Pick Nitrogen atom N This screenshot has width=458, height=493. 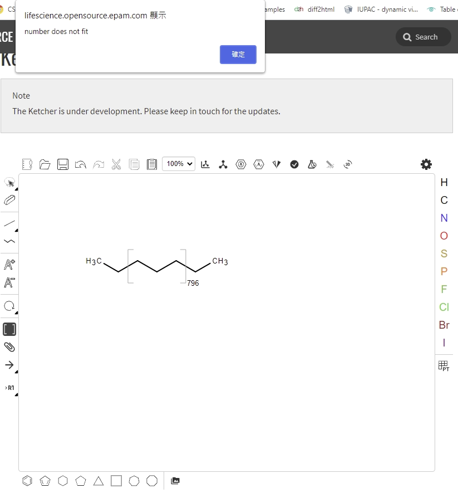tap(444, 218)
